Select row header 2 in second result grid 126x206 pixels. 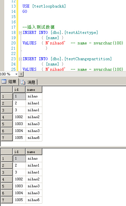(x=7, y=166)
